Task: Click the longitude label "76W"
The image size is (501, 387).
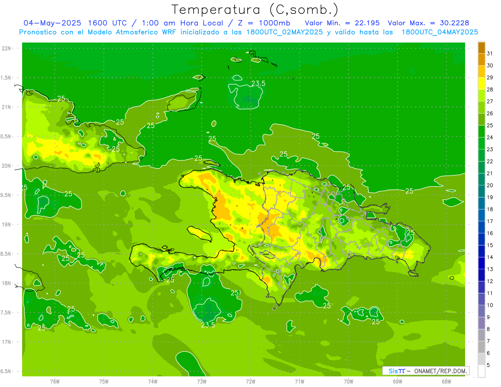Action: [55, 381]
